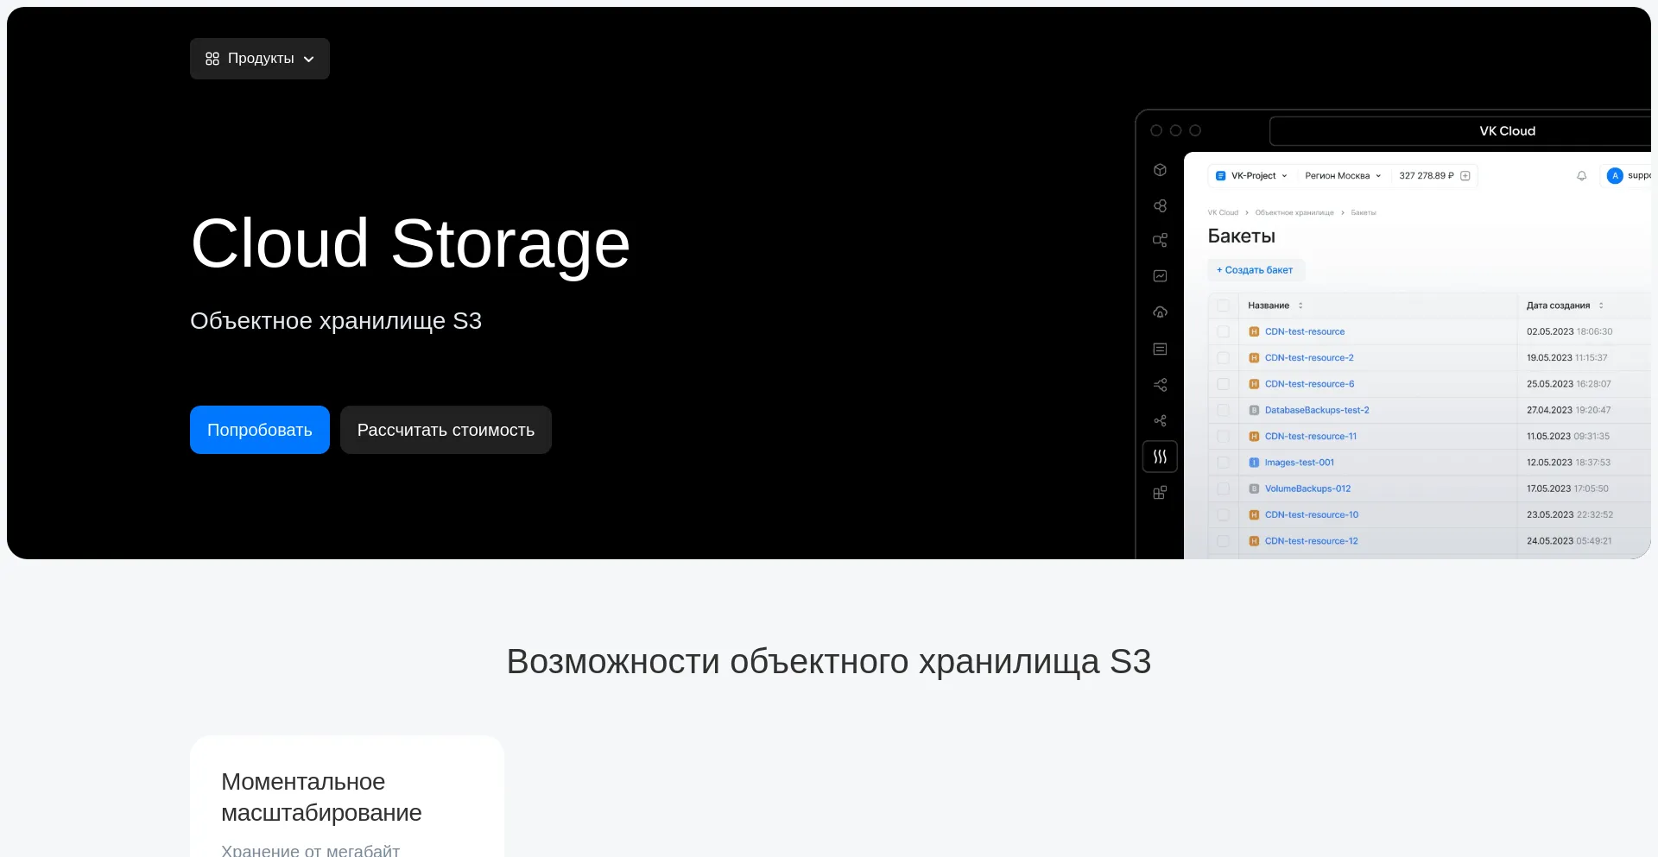This screenshot has height=857, width=1658.
Task: Click the H icon beside CDN-test-resource-2
Action: [x=1254, y=357]
